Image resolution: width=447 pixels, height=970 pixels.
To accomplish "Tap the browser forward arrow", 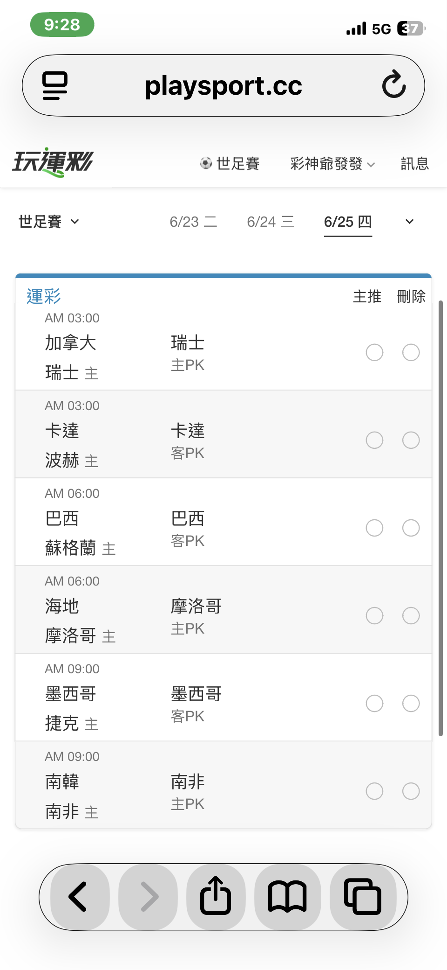I will coord(149,896).
